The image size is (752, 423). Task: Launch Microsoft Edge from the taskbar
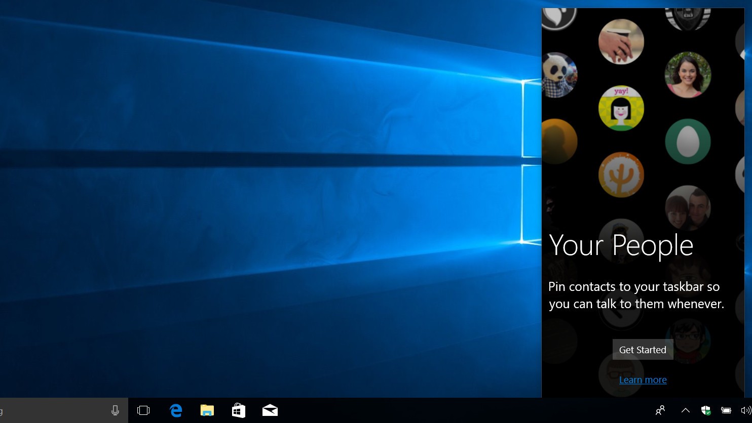(x=176, y=410)
